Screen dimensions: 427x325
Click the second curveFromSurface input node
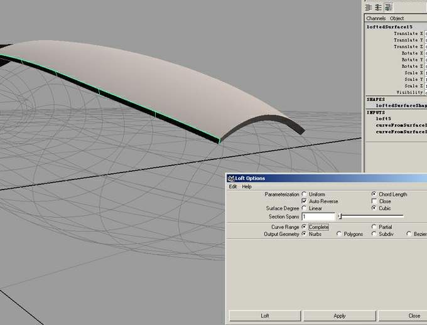(401, 132)
